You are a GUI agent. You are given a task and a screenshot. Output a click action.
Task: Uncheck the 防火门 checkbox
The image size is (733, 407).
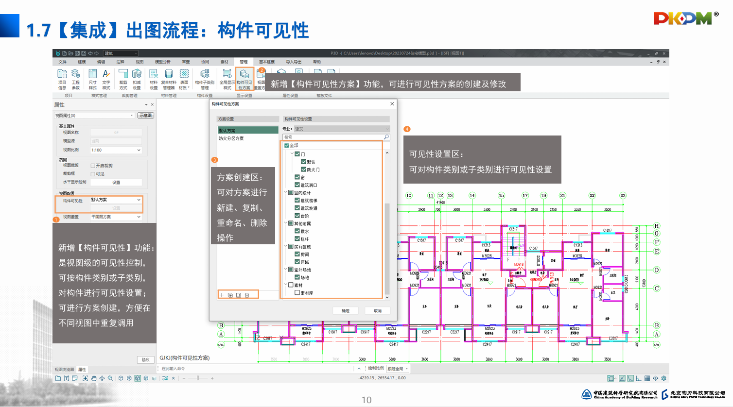tap(304, 170)
